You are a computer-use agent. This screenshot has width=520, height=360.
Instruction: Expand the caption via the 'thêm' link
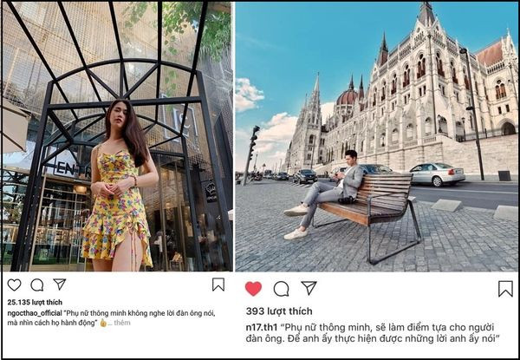[122, 323]
